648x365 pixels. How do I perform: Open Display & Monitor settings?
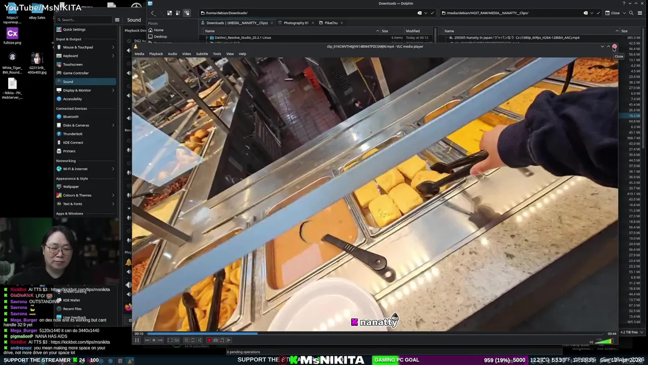pyautogui.click(x=85, y=90)
